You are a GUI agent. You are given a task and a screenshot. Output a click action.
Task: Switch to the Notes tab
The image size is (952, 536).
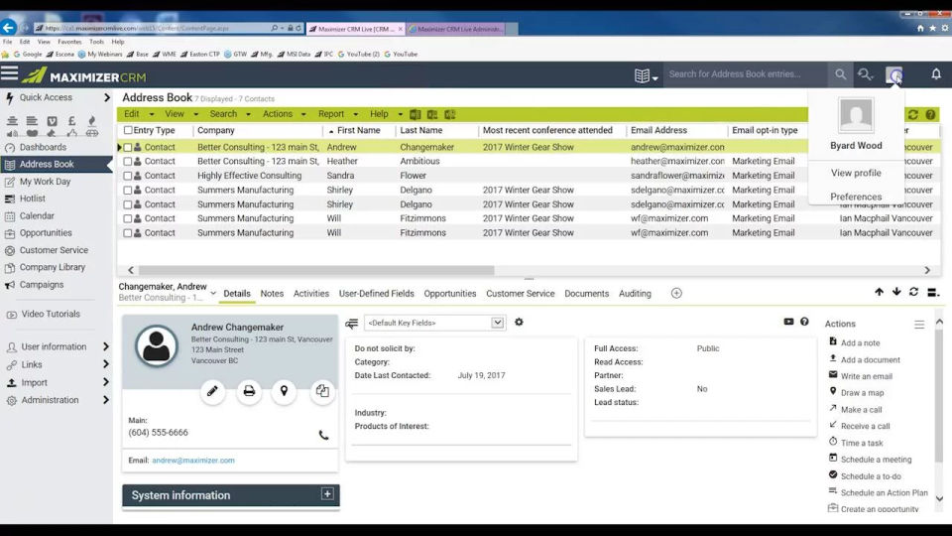(x=272, y=294)
